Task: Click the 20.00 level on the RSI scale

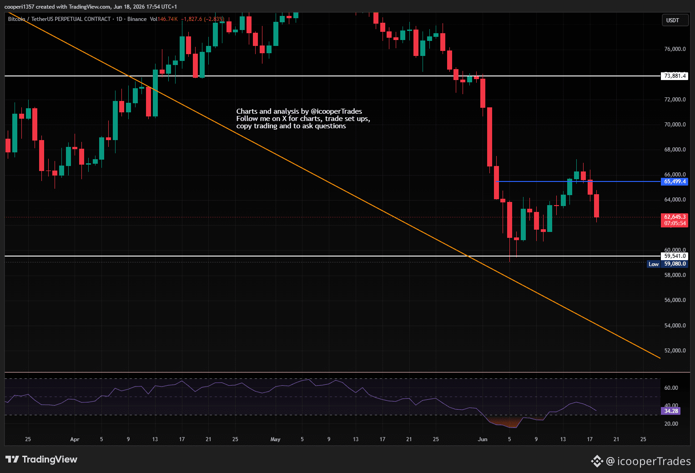Action: (671, 424)
